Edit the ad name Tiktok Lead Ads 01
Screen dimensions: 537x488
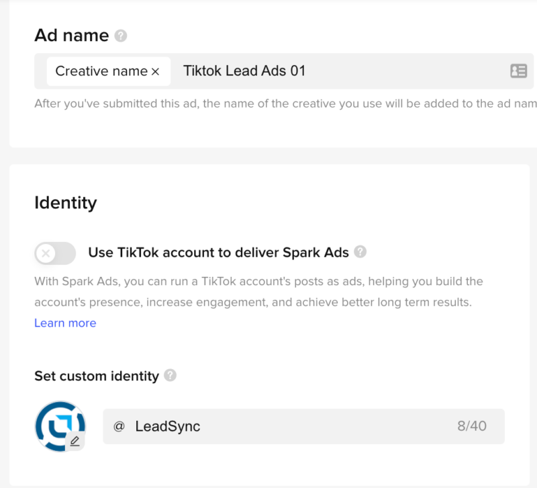pyautogui.click(x=244, y=71)
